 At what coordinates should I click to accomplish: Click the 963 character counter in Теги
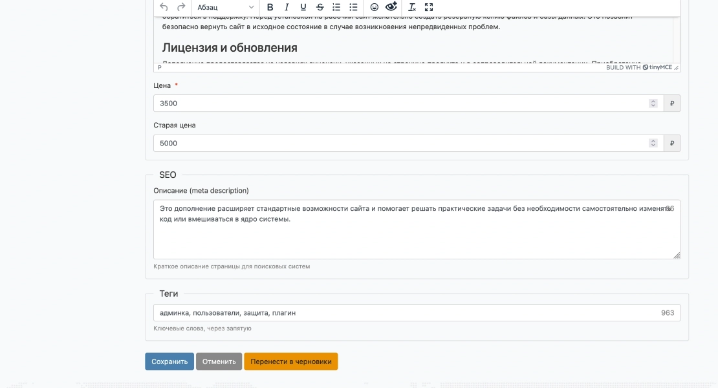(668, 313)
